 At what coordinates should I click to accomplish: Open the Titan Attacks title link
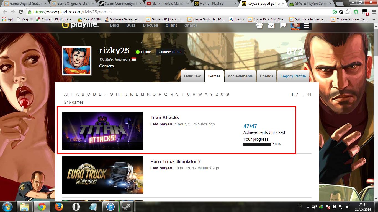pos(164,117)
